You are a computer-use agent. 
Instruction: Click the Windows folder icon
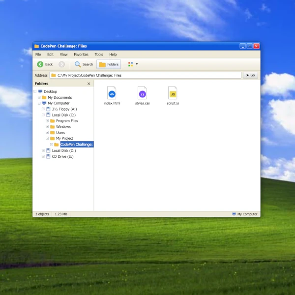pyautogui.click(x=53, y=127)
